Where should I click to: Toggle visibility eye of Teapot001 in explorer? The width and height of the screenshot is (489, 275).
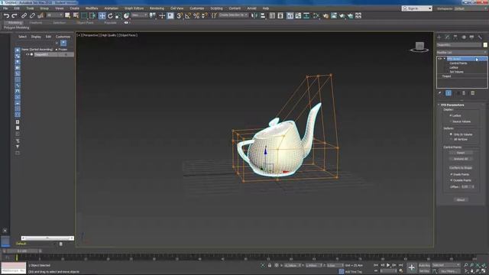click(x=28, y=54)
